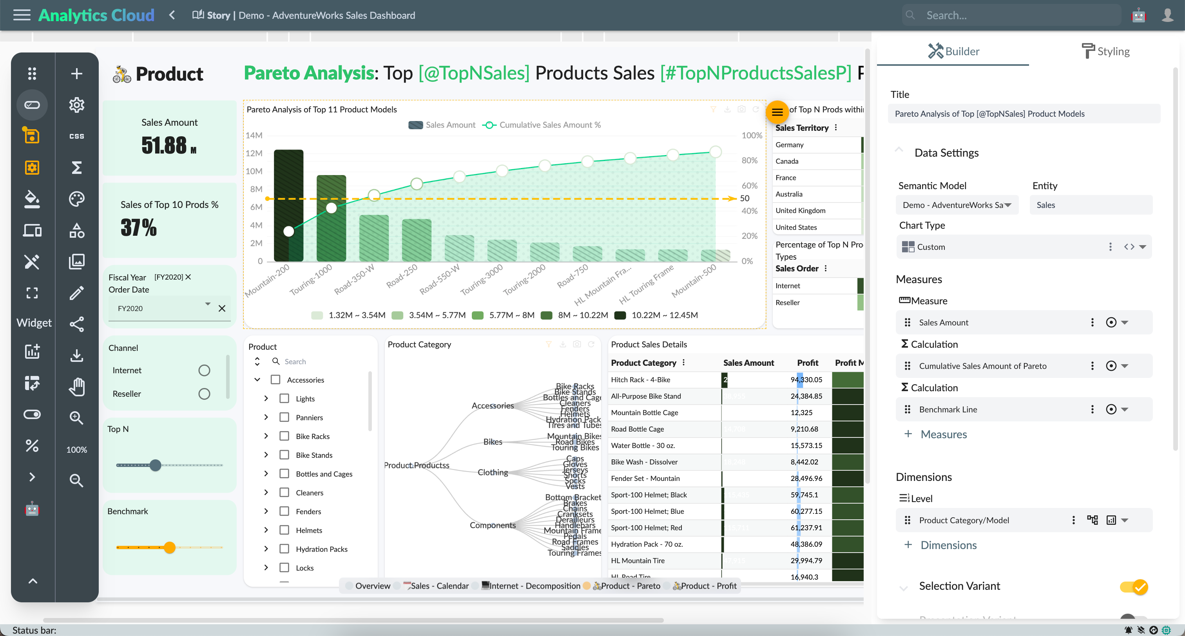
Task: Open the color palette theme icon
Action: tap(76, 199)
